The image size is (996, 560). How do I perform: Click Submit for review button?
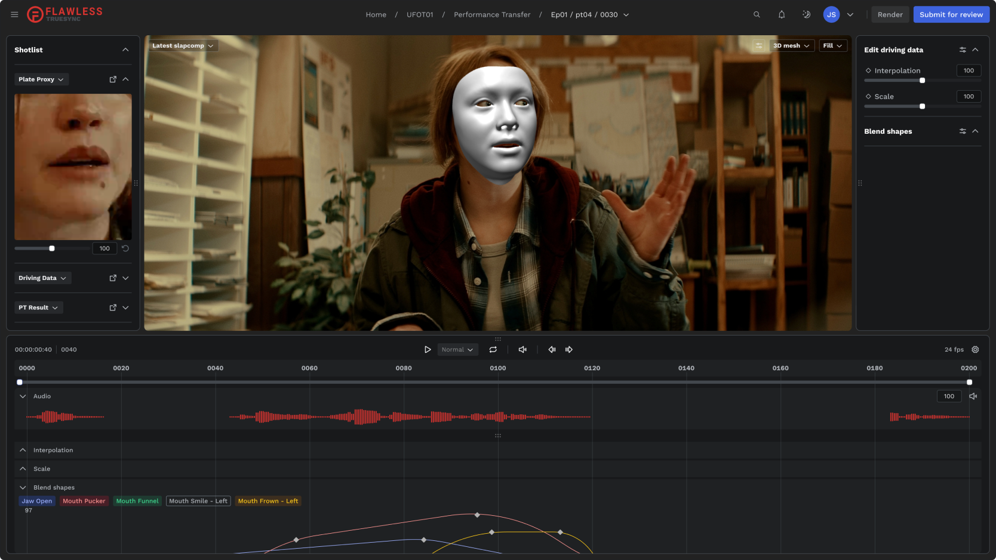point(951,15)
